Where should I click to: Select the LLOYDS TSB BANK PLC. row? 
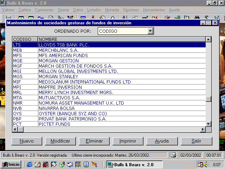click(109, 45)
